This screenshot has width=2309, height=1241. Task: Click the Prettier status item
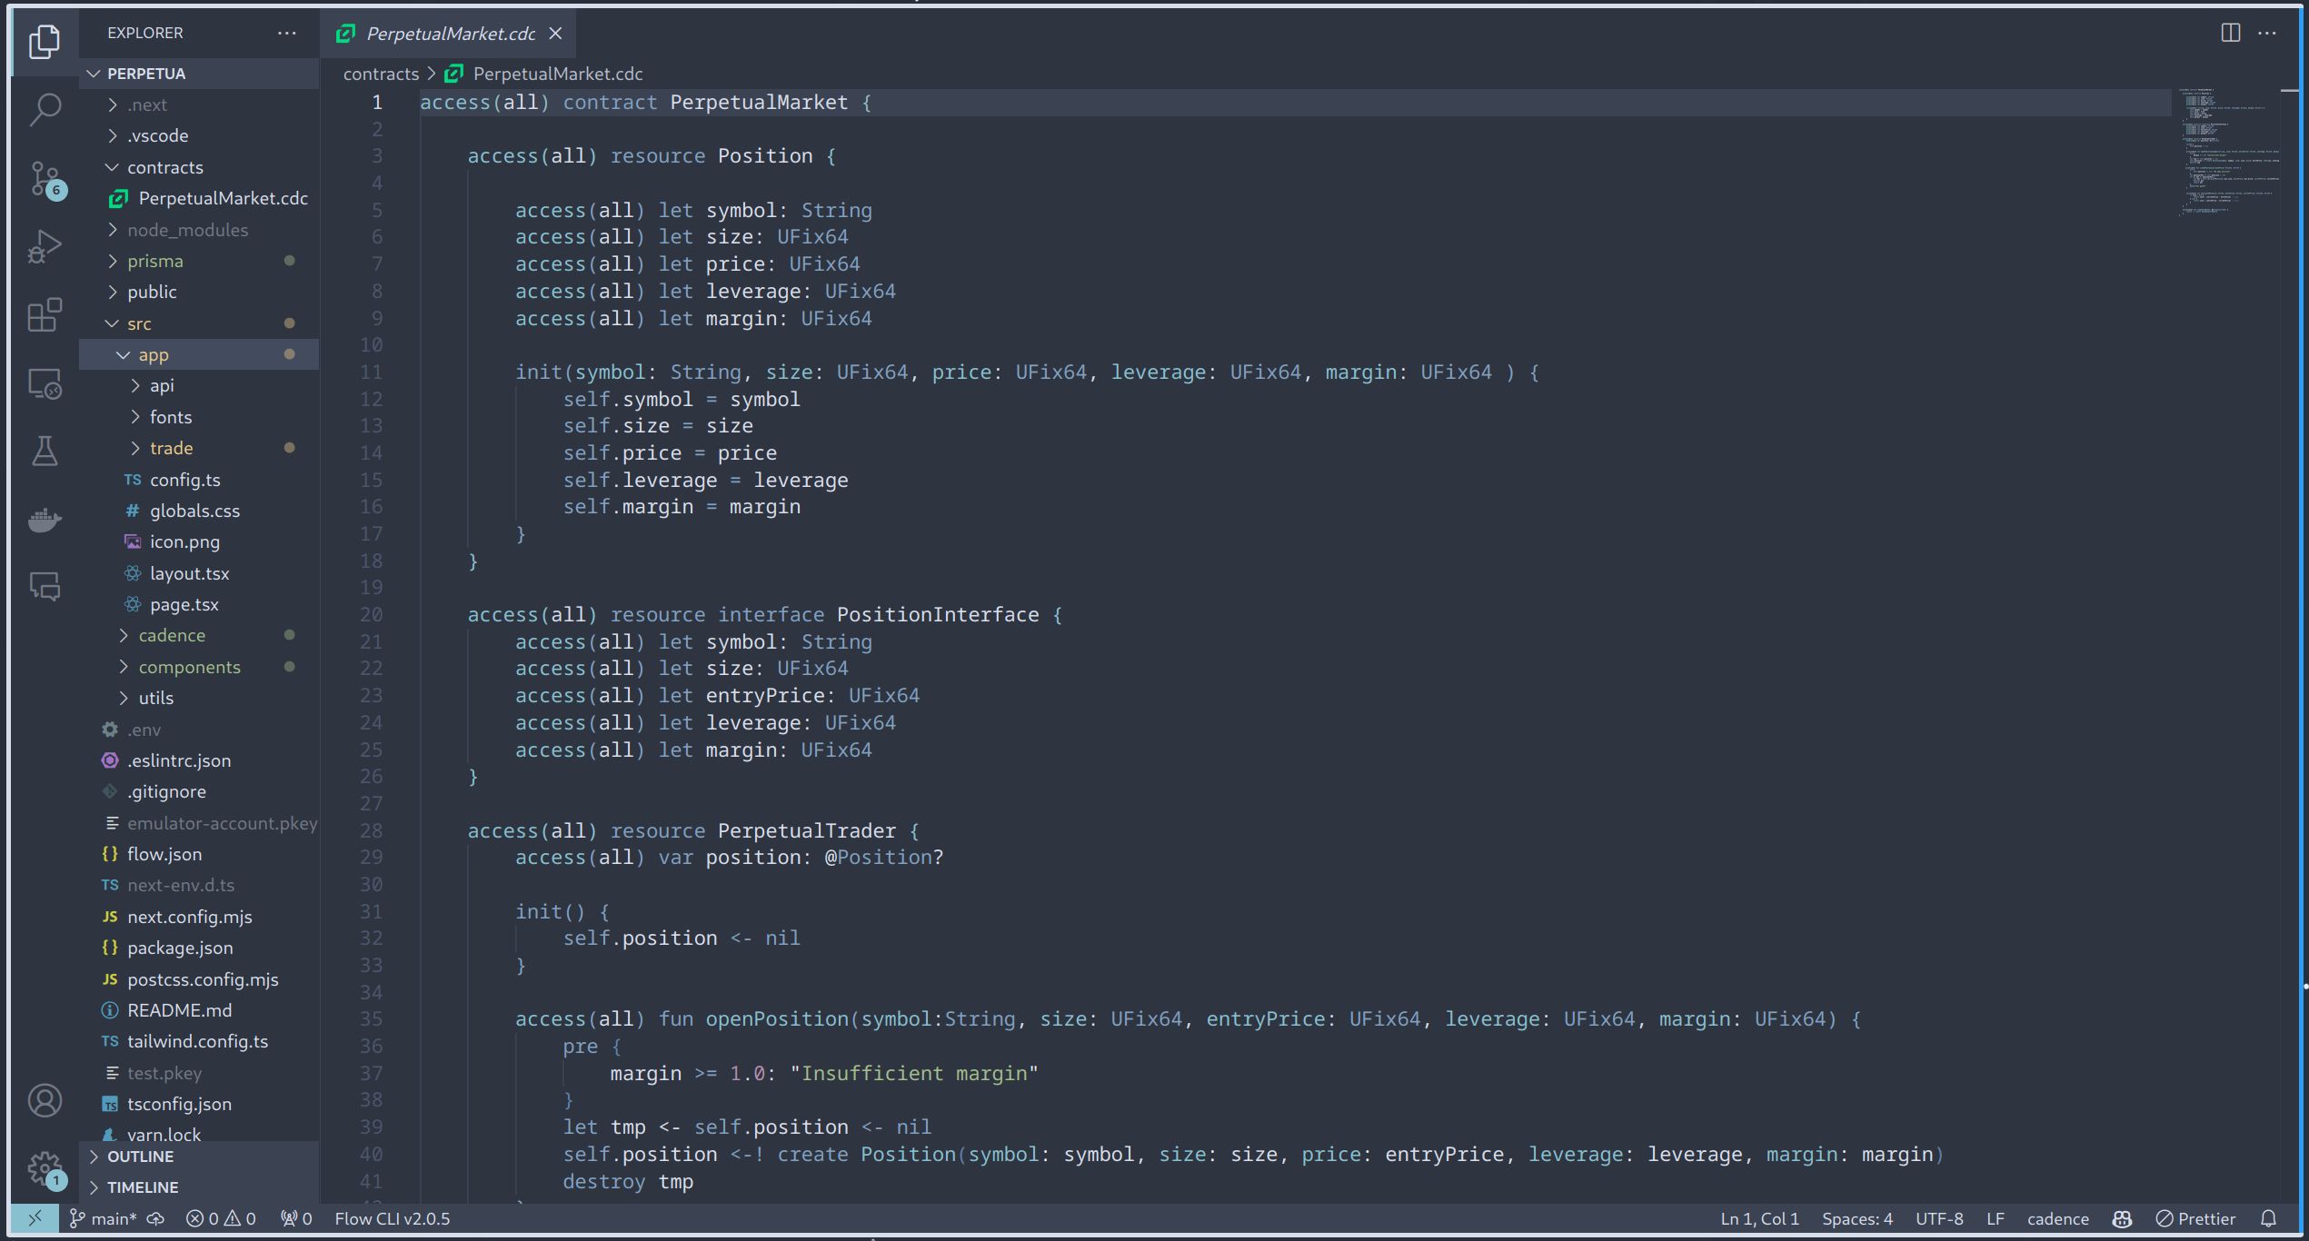point(2195,1218)
